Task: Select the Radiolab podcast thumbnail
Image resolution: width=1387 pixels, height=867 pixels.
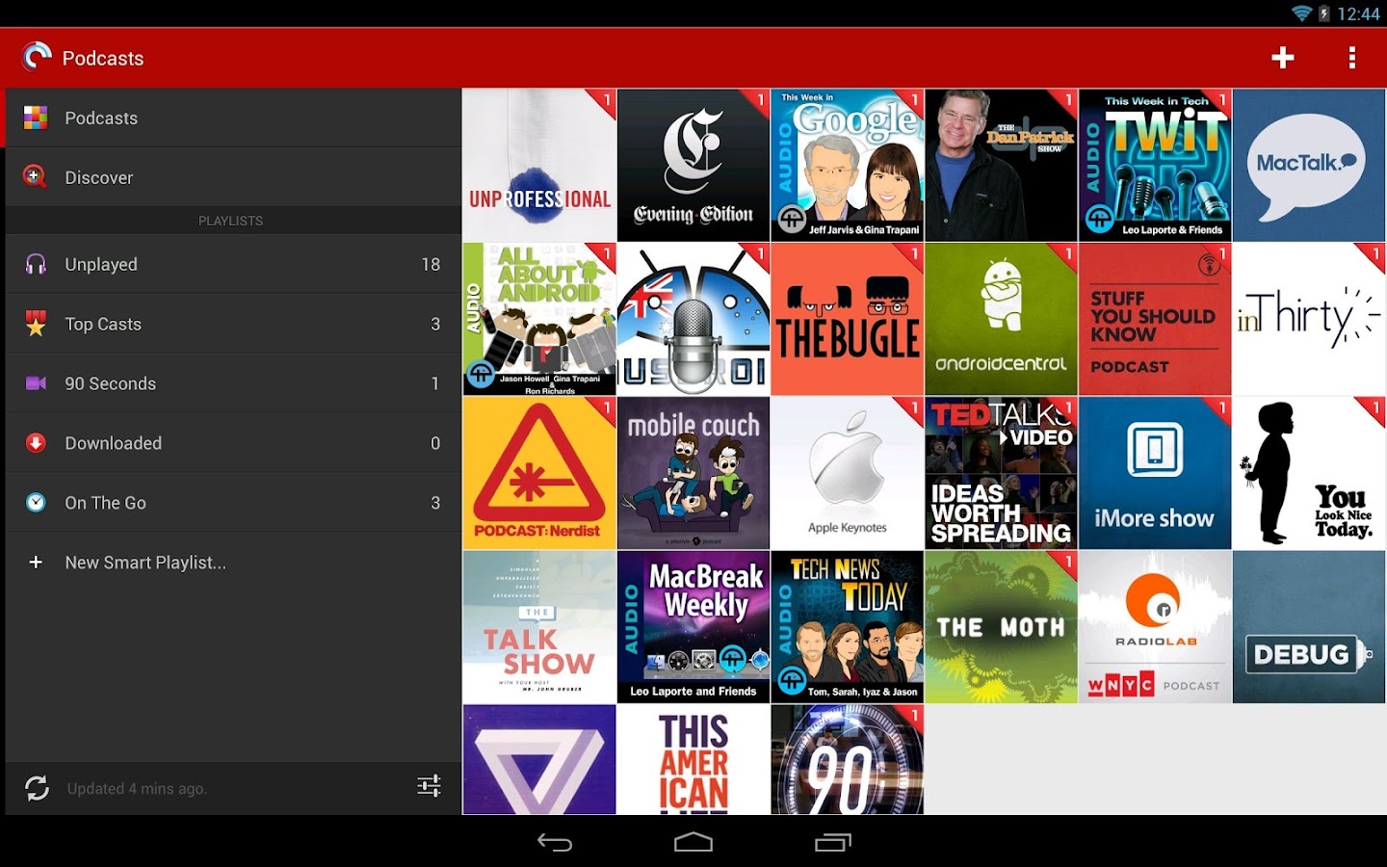Action: pos(1155,627)
